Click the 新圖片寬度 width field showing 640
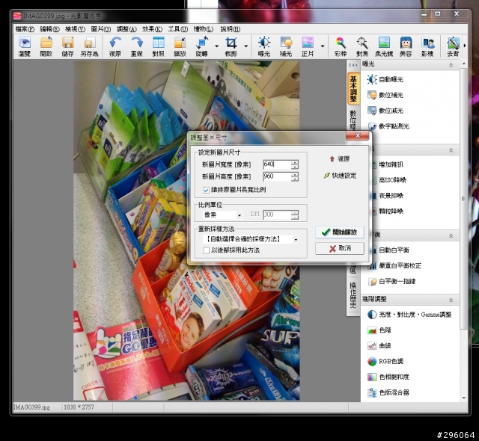This screenshot has height=441, width=479. (277, 164)
